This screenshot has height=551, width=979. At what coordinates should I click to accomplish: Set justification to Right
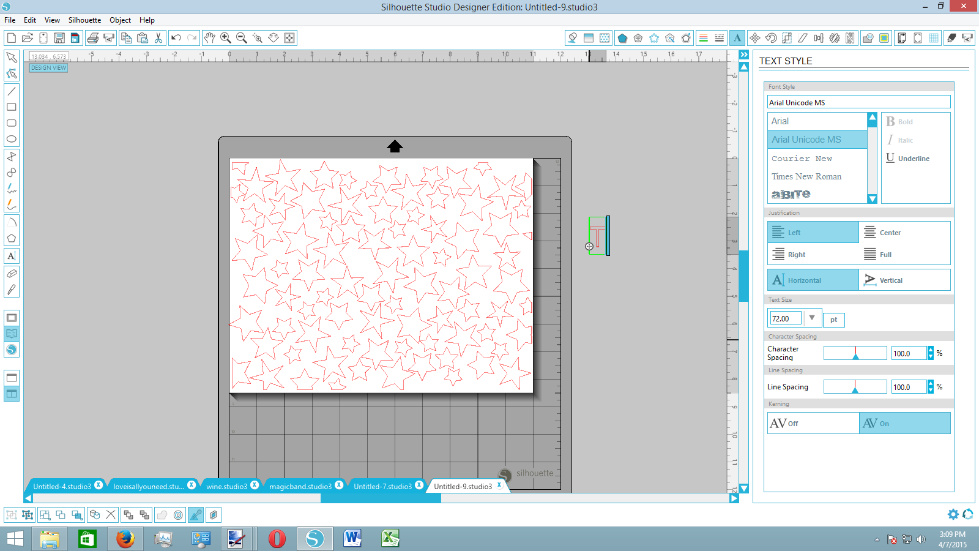click(x=813, y=254)
